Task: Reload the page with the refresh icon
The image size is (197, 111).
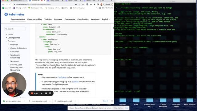Action: click(10, 4)
